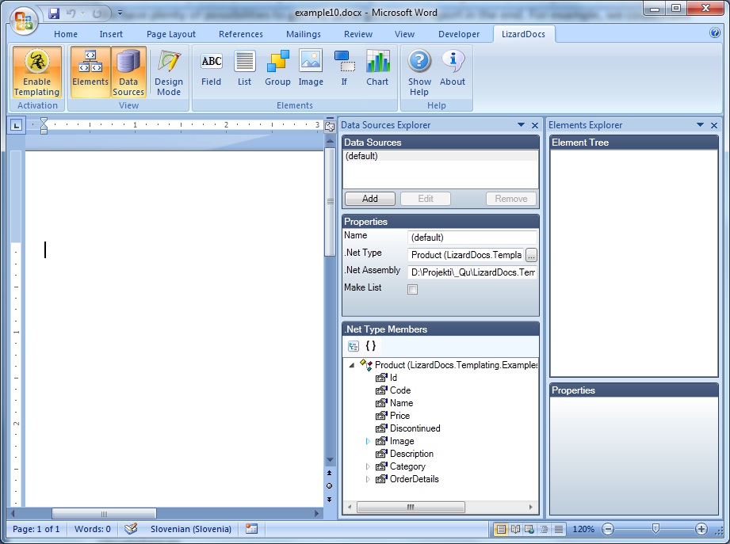This screenshot has width=730, height=544.
Task: Click the Remove data source button
Action: click(511, 199)
